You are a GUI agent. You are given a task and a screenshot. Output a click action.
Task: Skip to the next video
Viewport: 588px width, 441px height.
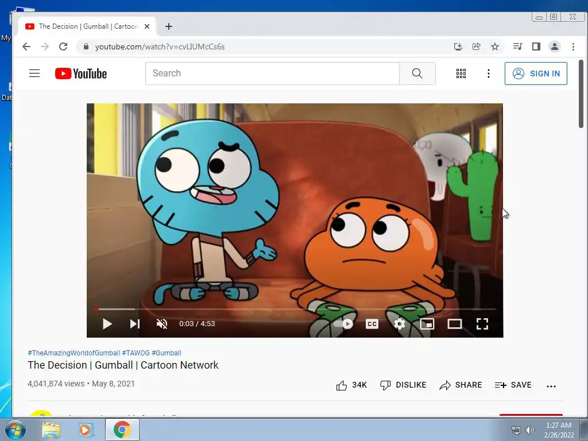point(134,324)
